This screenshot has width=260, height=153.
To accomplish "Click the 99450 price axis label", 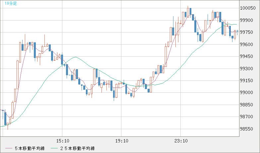I will click(247, 56).
